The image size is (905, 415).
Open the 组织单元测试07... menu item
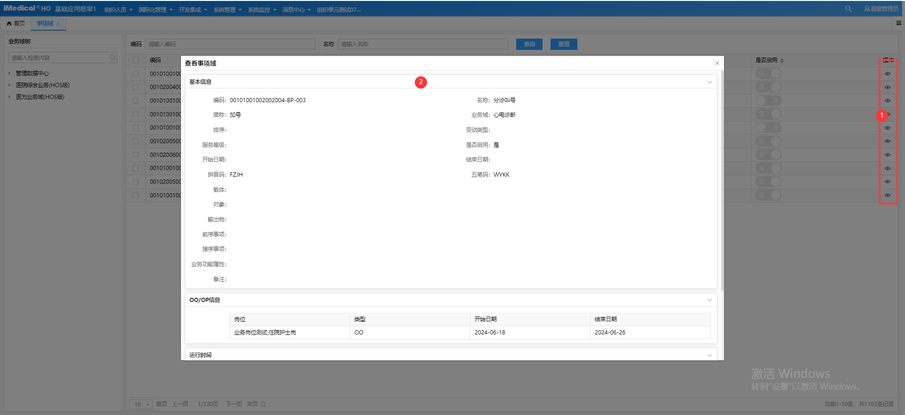click(x=339, y=9)
